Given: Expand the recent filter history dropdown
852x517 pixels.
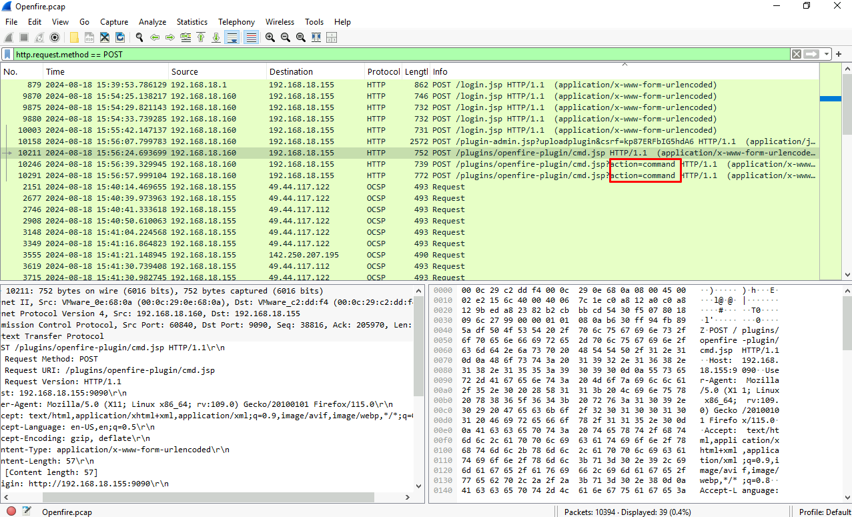Looking at the screenshot, I should point(827,54).
